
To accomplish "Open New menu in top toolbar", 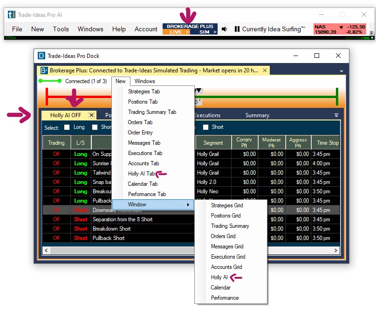I will [x=37, y=29].
